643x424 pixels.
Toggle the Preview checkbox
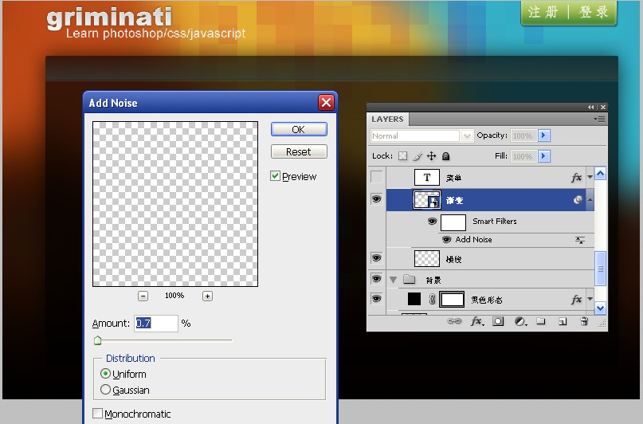pos(276,176)
